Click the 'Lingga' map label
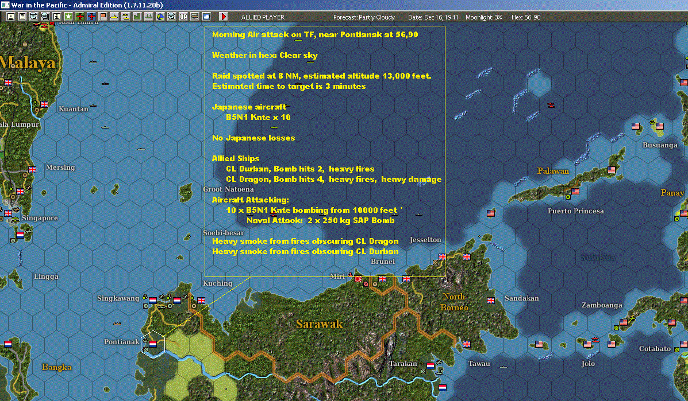Image resolution: width=688 pixels, height=401 pixels. click(46, 277)
